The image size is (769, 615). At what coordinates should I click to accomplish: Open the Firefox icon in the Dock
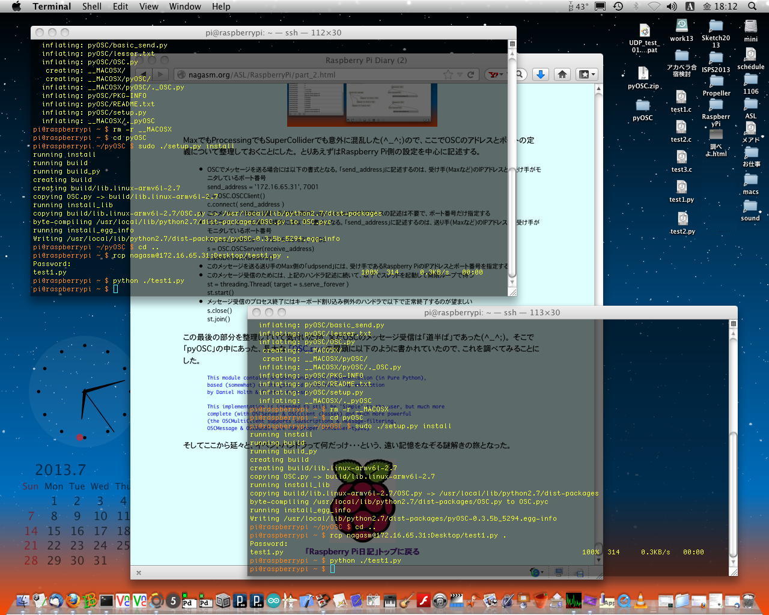[73, 600]
